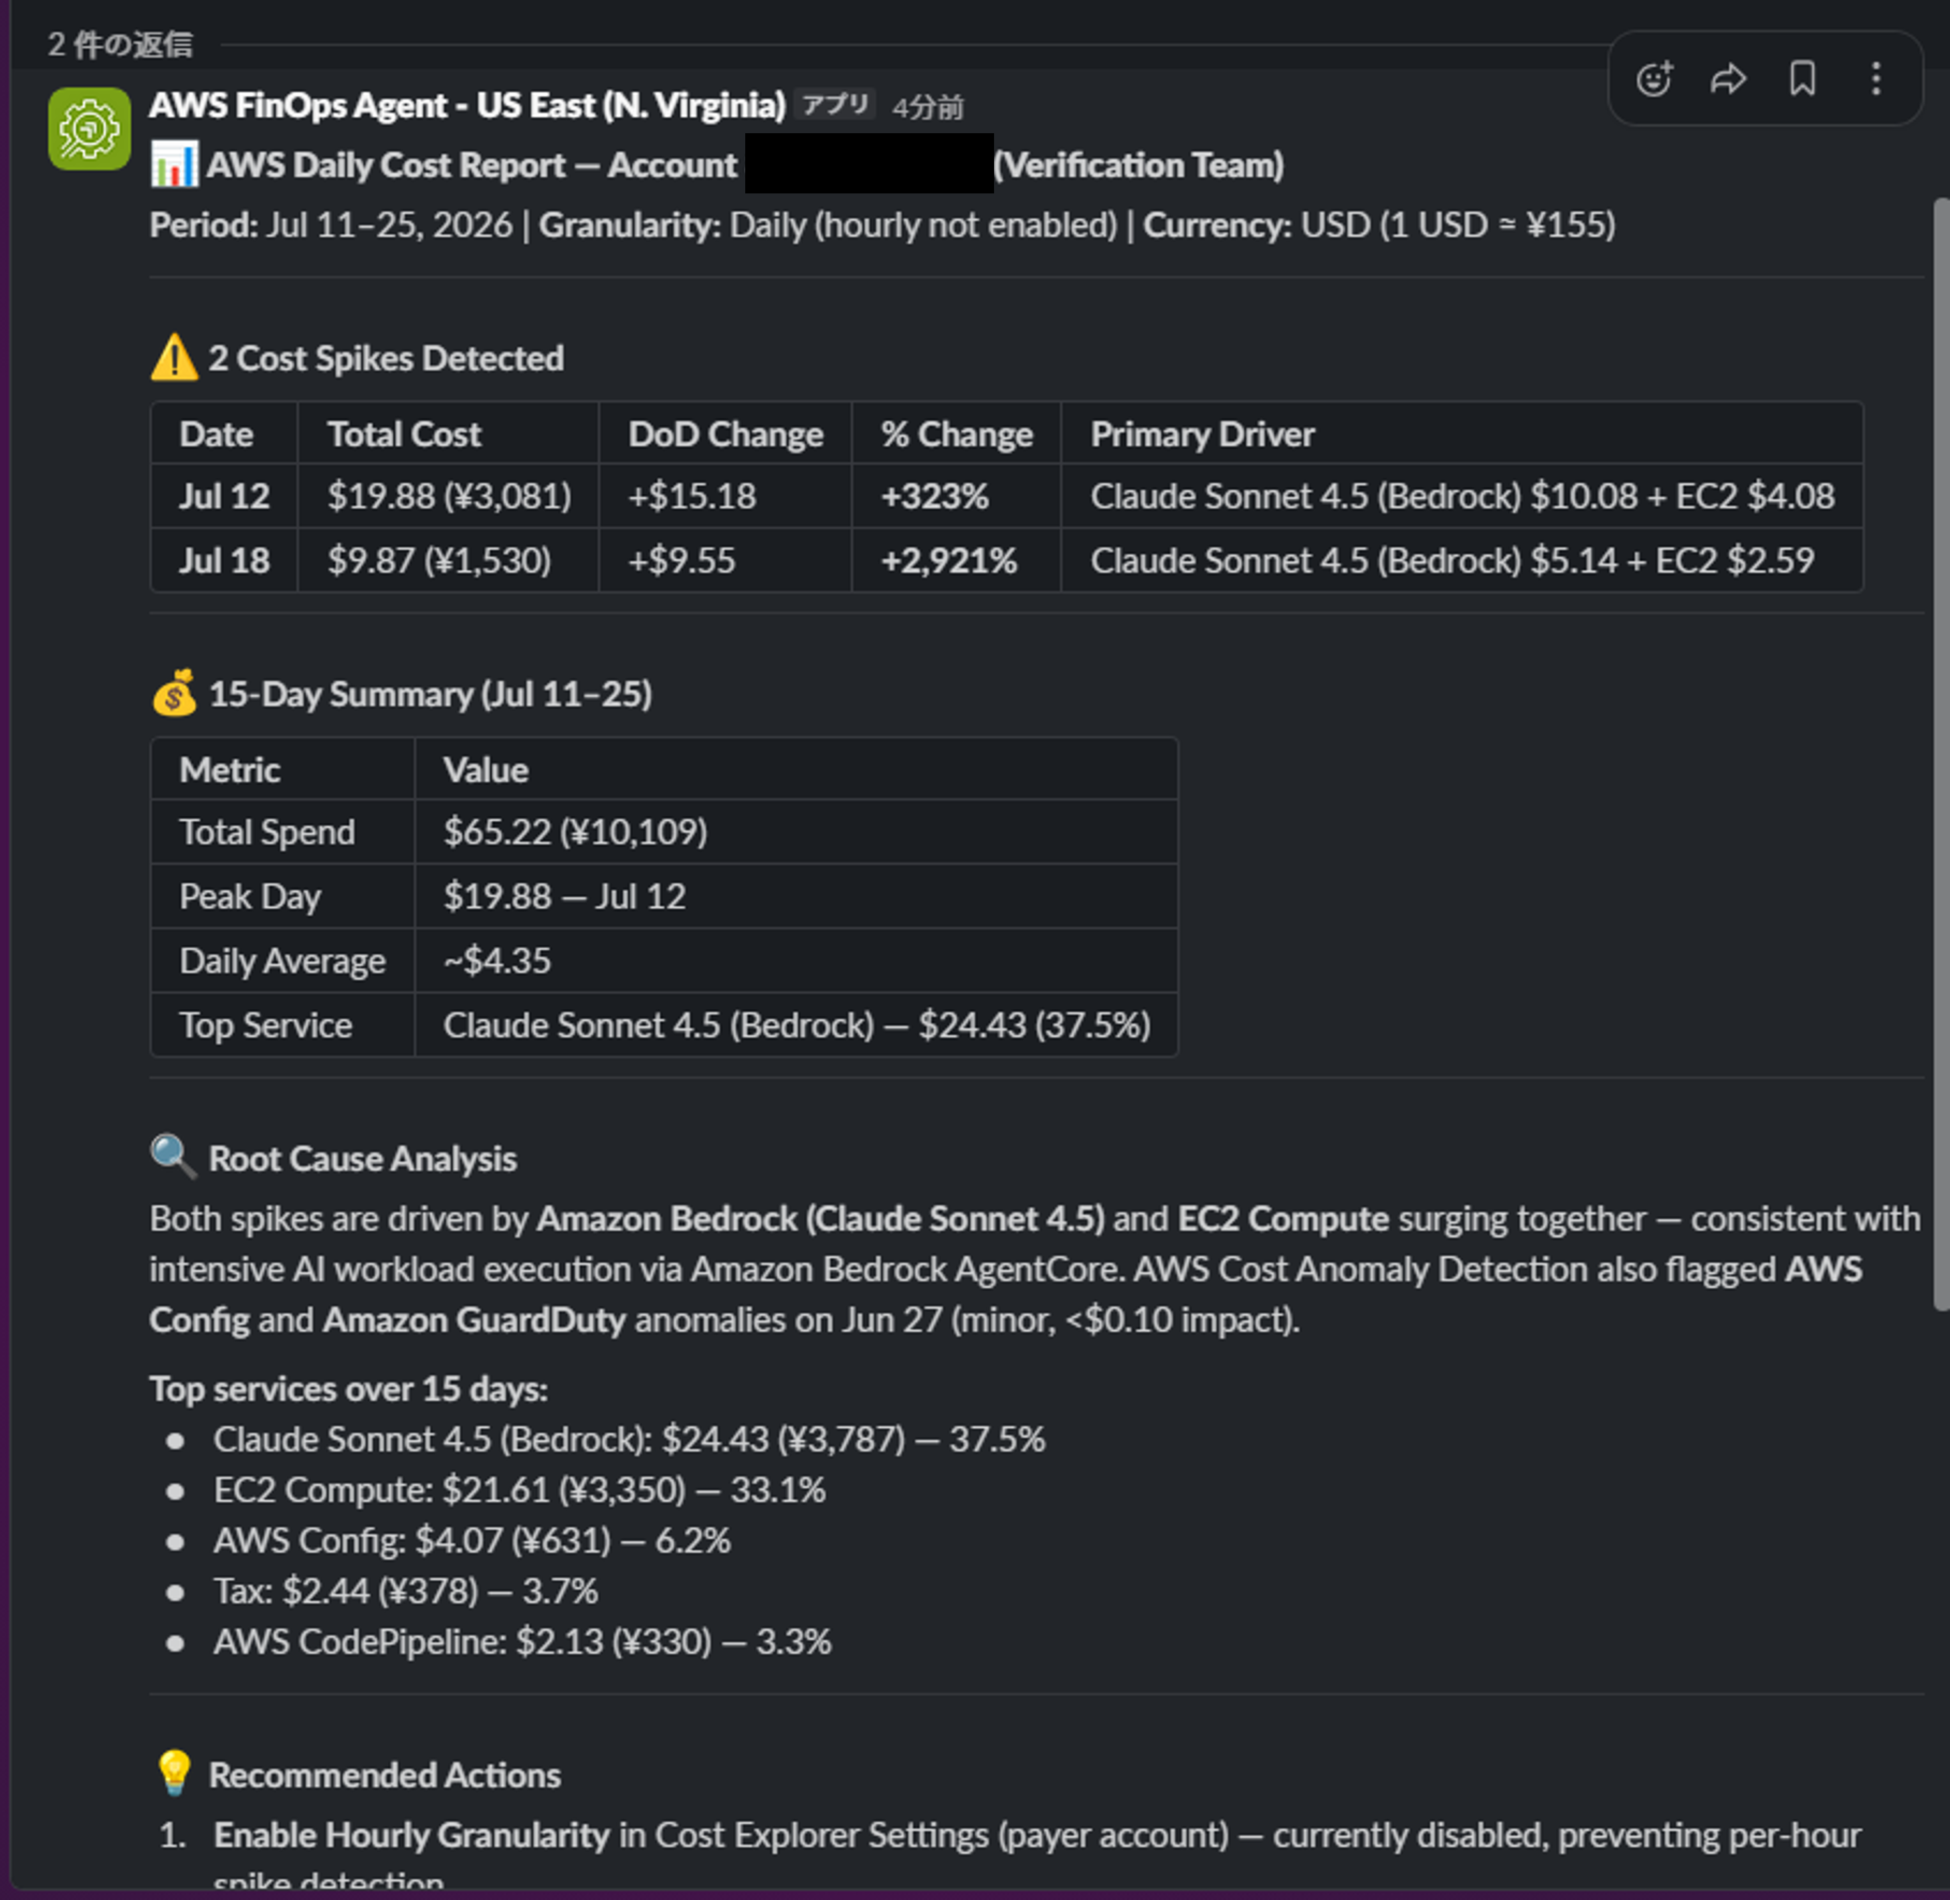Click the Root Cause Analysis heading
Image resolution: width=1950 pixels, height=1900 pixels.
point(362,1158)
